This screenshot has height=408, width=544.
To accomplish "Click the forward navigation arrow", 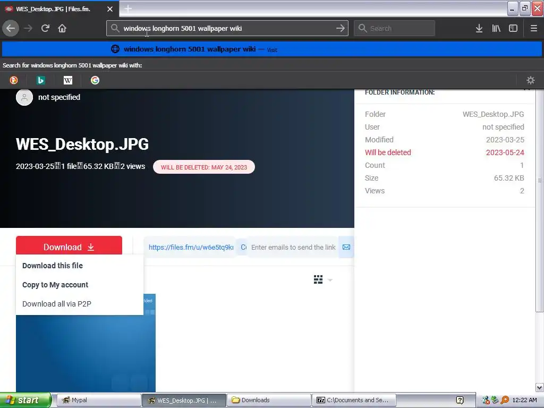I will [x=28, y=28].
